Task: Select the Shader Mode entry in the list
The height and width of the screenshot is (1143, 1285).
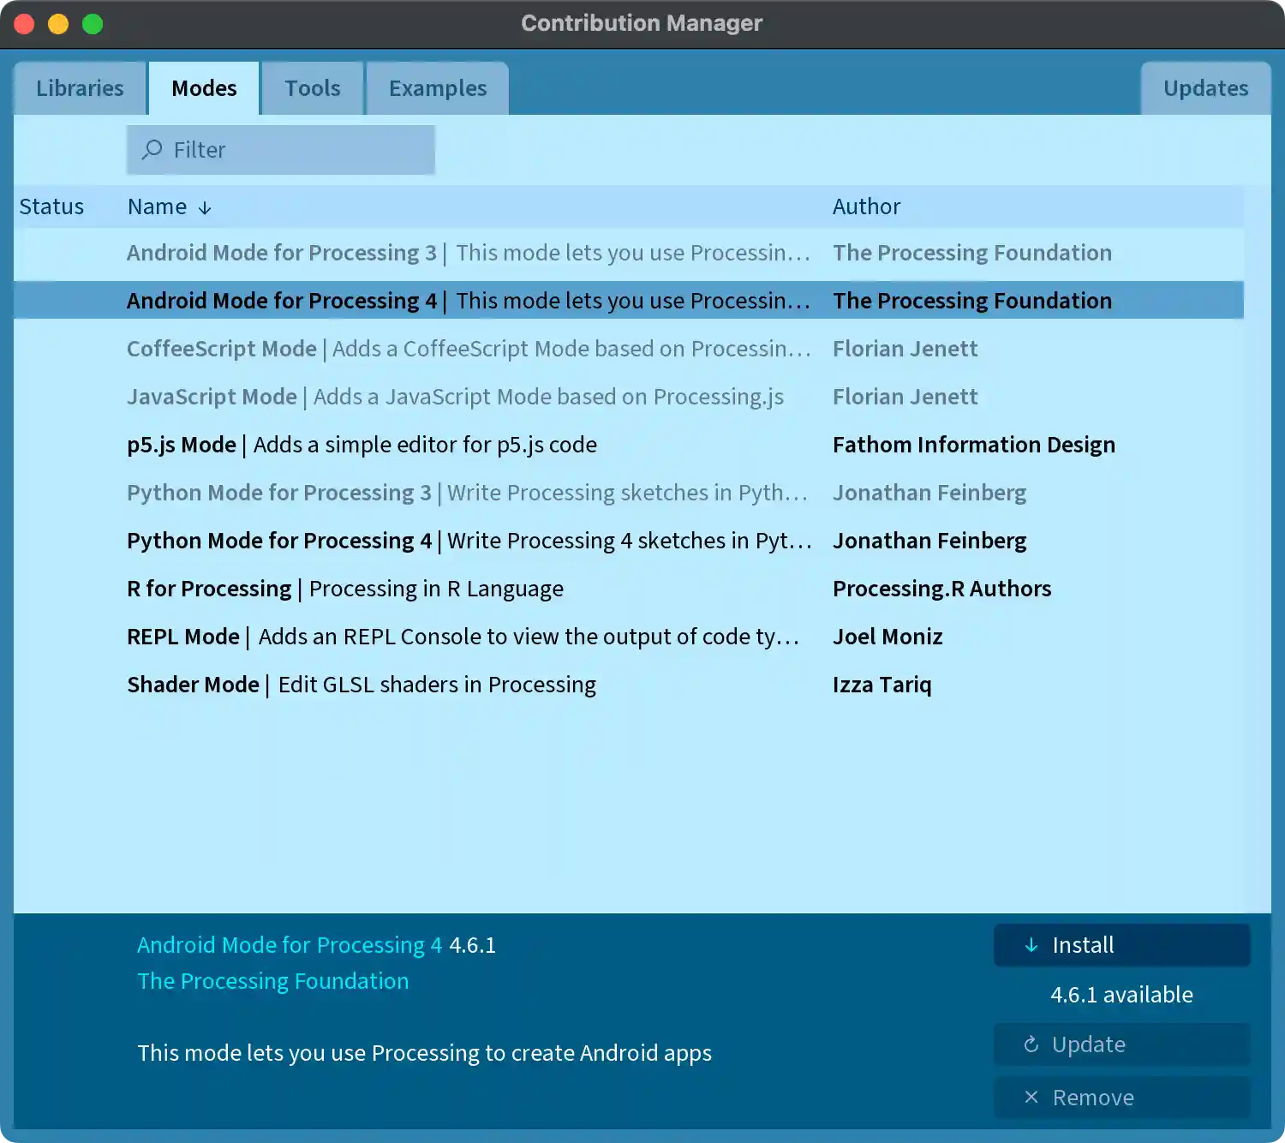Action: point(361,685)
